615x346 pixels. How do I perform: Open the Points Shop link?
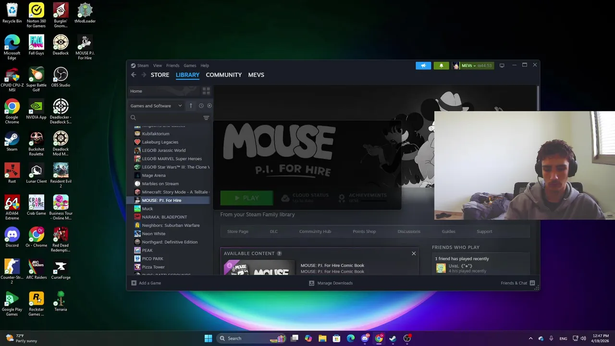click(x=364, y=232)
